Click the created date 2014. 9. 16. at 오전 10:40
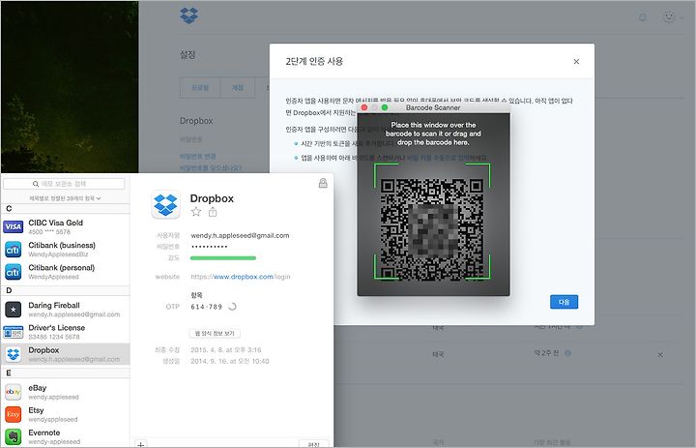The image size is (696, 448). (x=230, y=361)
